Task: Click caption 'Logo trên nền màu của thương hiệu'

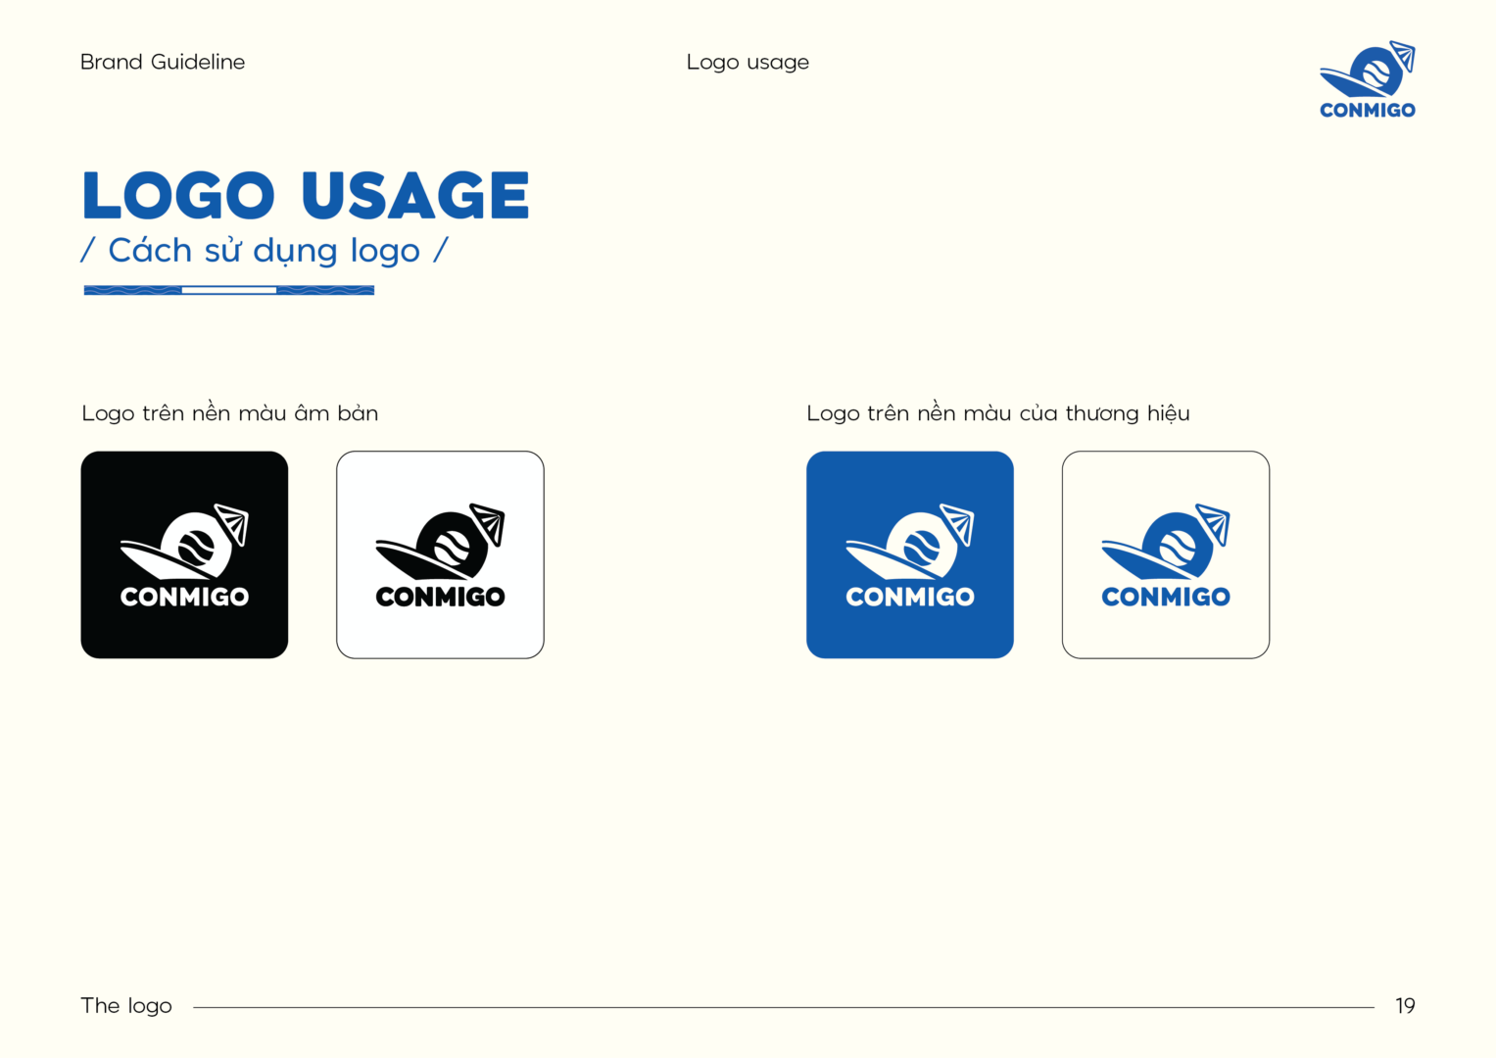Action: tap(998, 412)
